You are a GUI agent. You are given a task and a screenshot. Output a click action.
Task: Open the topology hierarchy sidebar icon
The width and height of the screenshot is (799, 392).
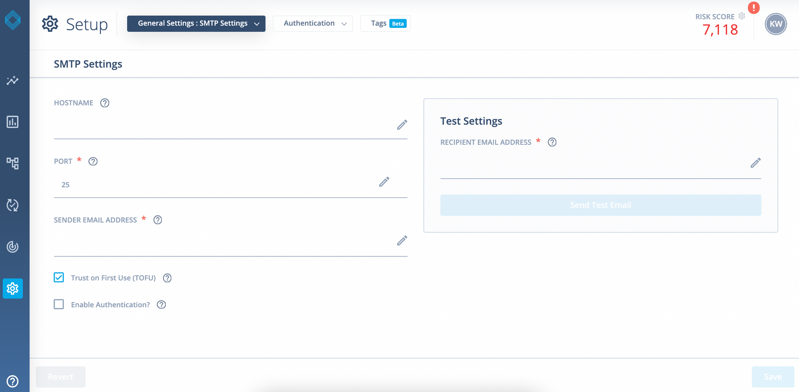12,163
